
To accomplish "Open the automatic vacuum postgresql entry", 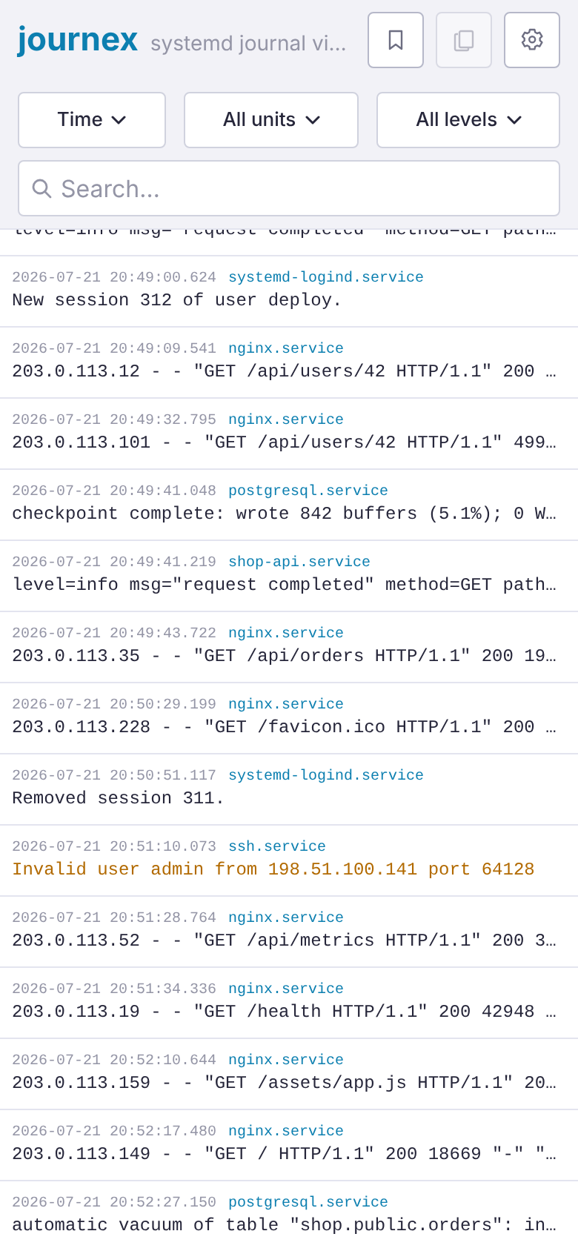I will click(289, 1216).
